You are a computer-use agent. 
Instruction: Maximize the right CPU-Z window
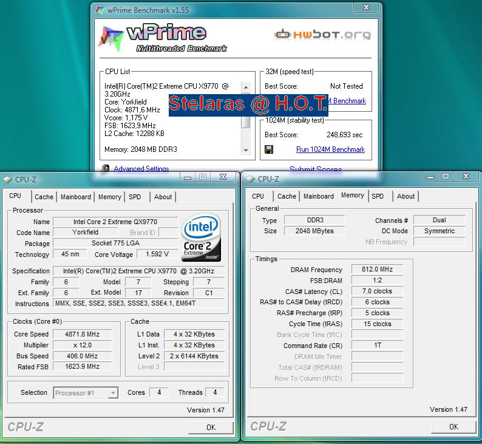[446, 176]
